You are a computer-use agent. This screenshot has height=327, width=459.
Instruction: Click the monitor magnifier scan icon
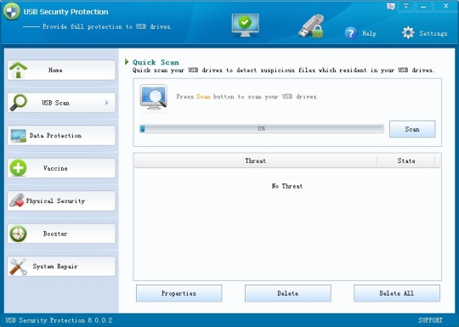[153, 97]
